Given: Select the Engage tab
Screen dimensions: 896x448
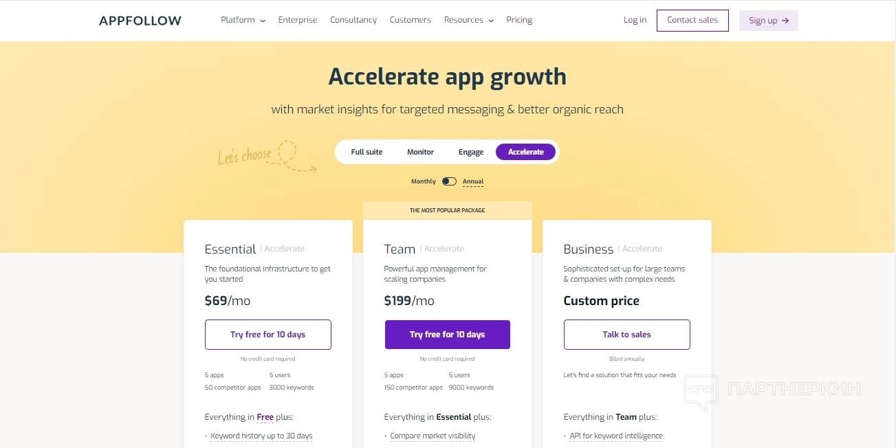Looking at the screenshot, I should coord(471,152).
